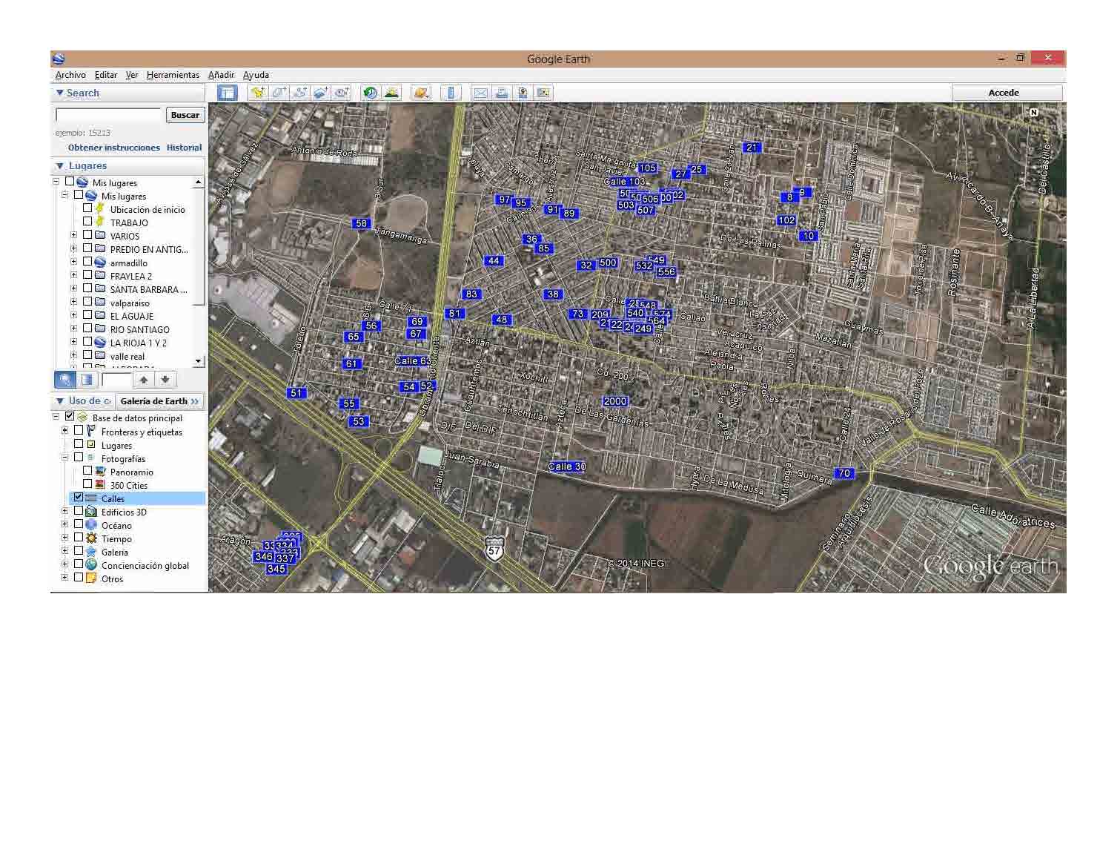The image size is (1117, 864).
Task: Uncheck the Calles layer checkbox
Action: [x=79, y=498]
